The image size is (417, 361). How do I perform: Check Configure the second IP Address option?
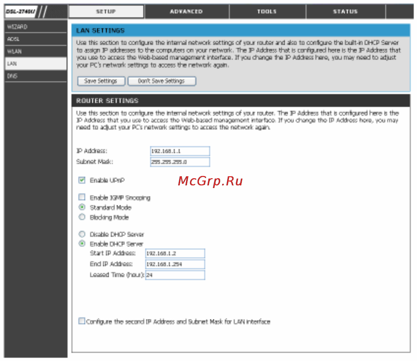[x=82, y=321]
